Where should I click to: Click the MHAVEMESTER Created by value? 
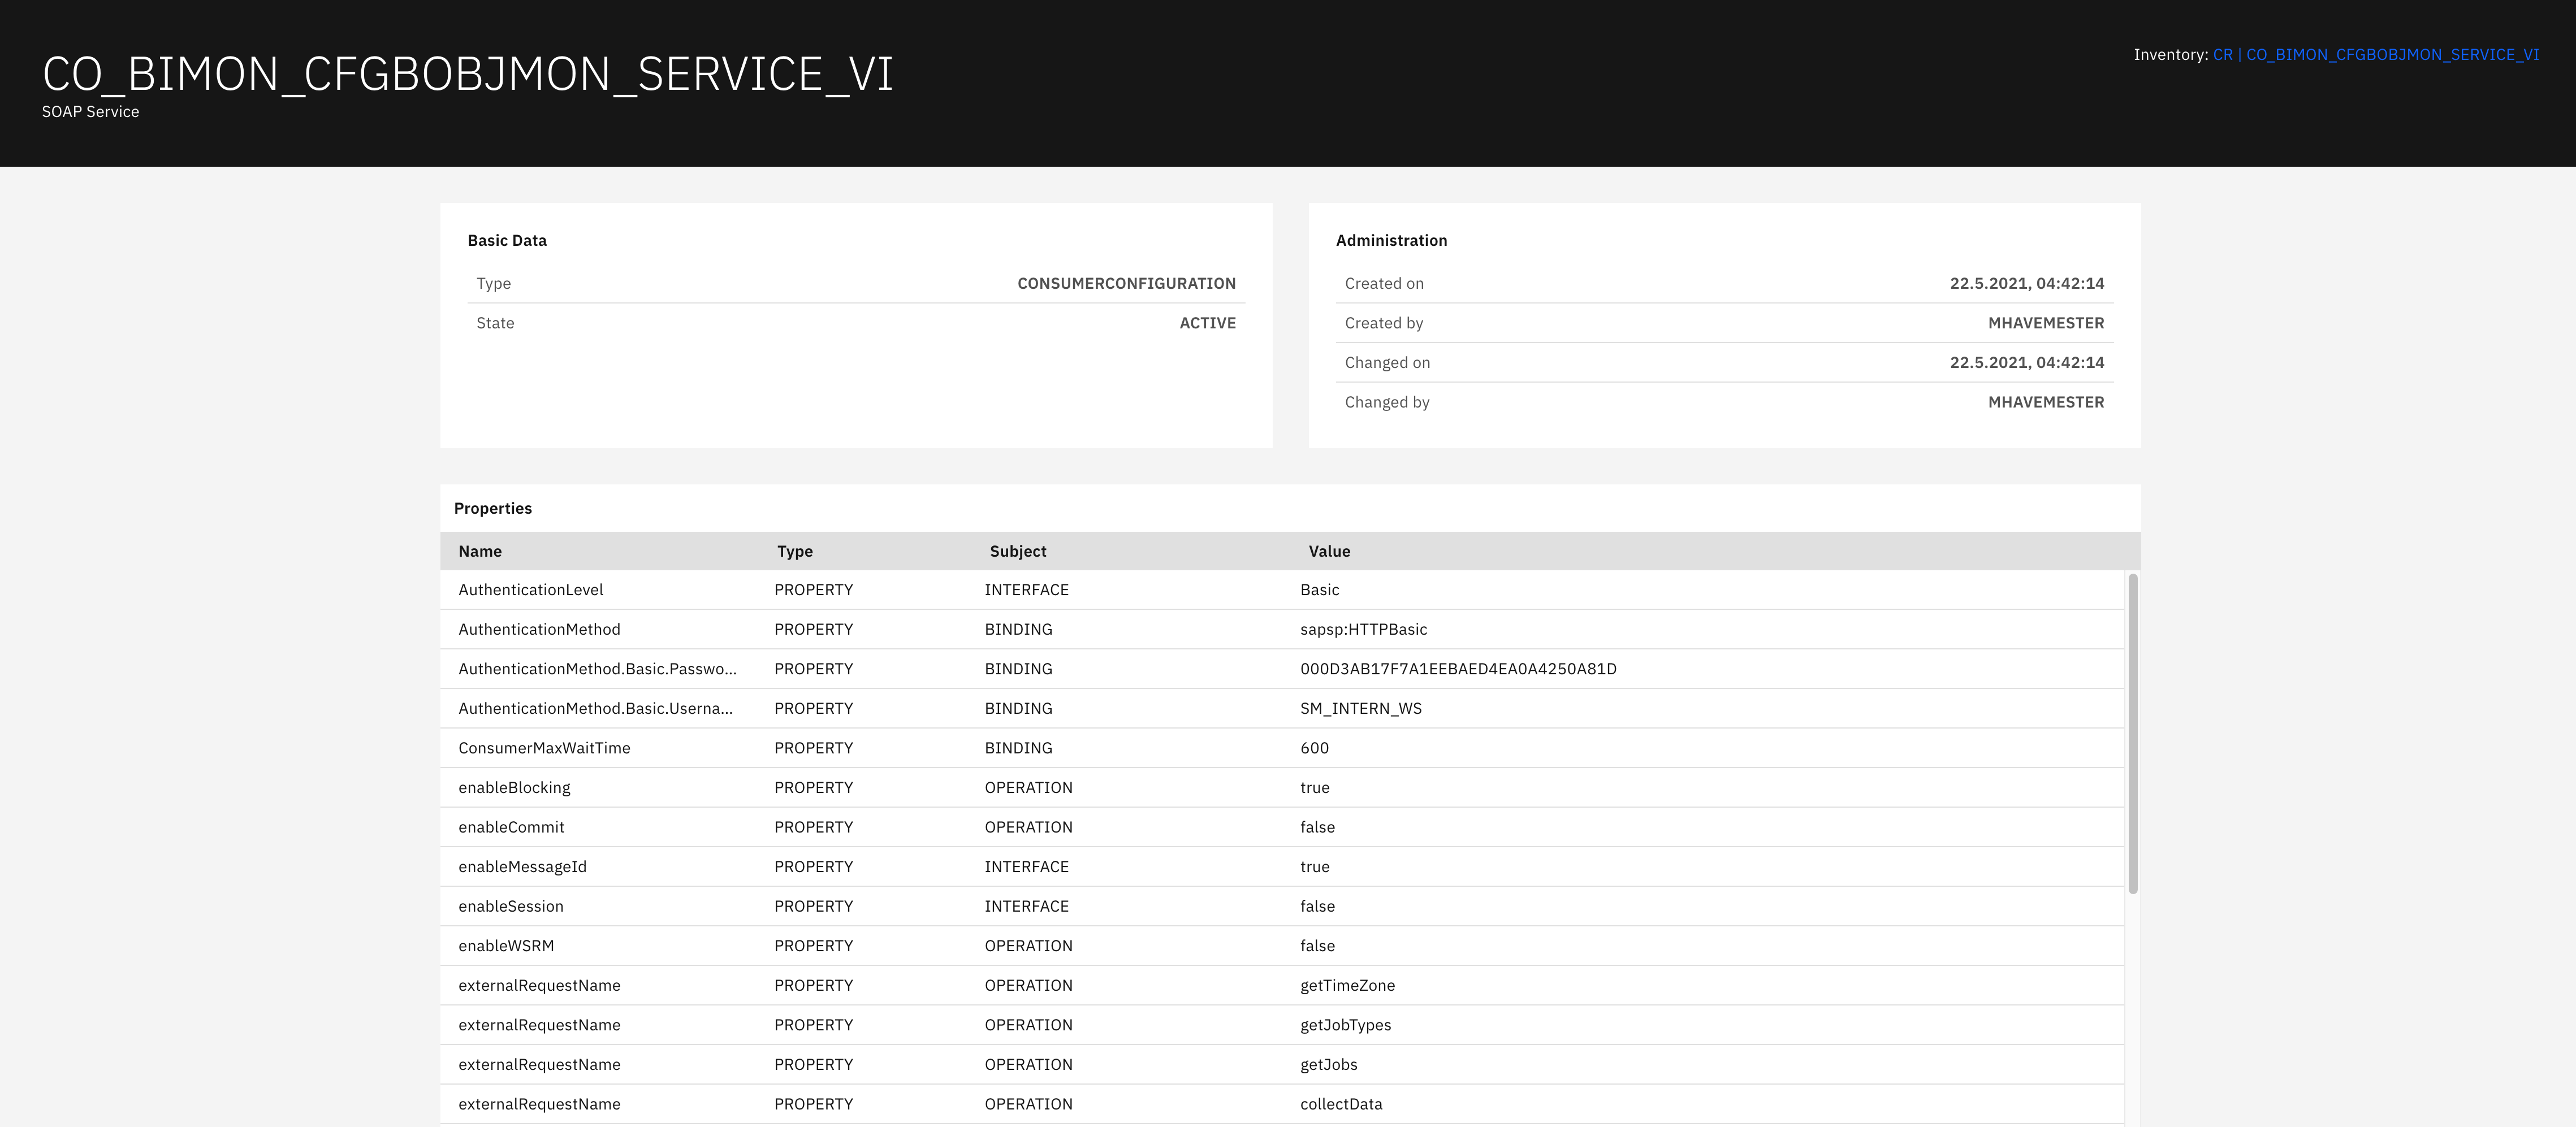[x=2045, y=323]
